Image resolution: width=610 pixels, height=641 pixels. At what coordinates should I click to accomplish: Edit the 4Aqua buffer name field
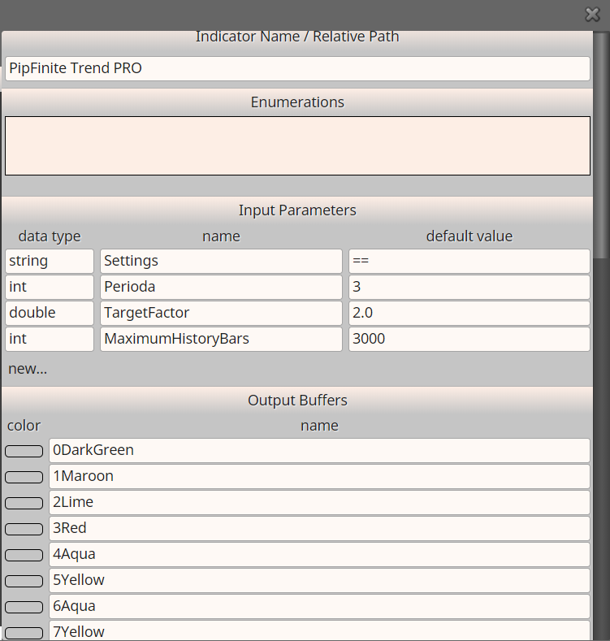point(319,554)
